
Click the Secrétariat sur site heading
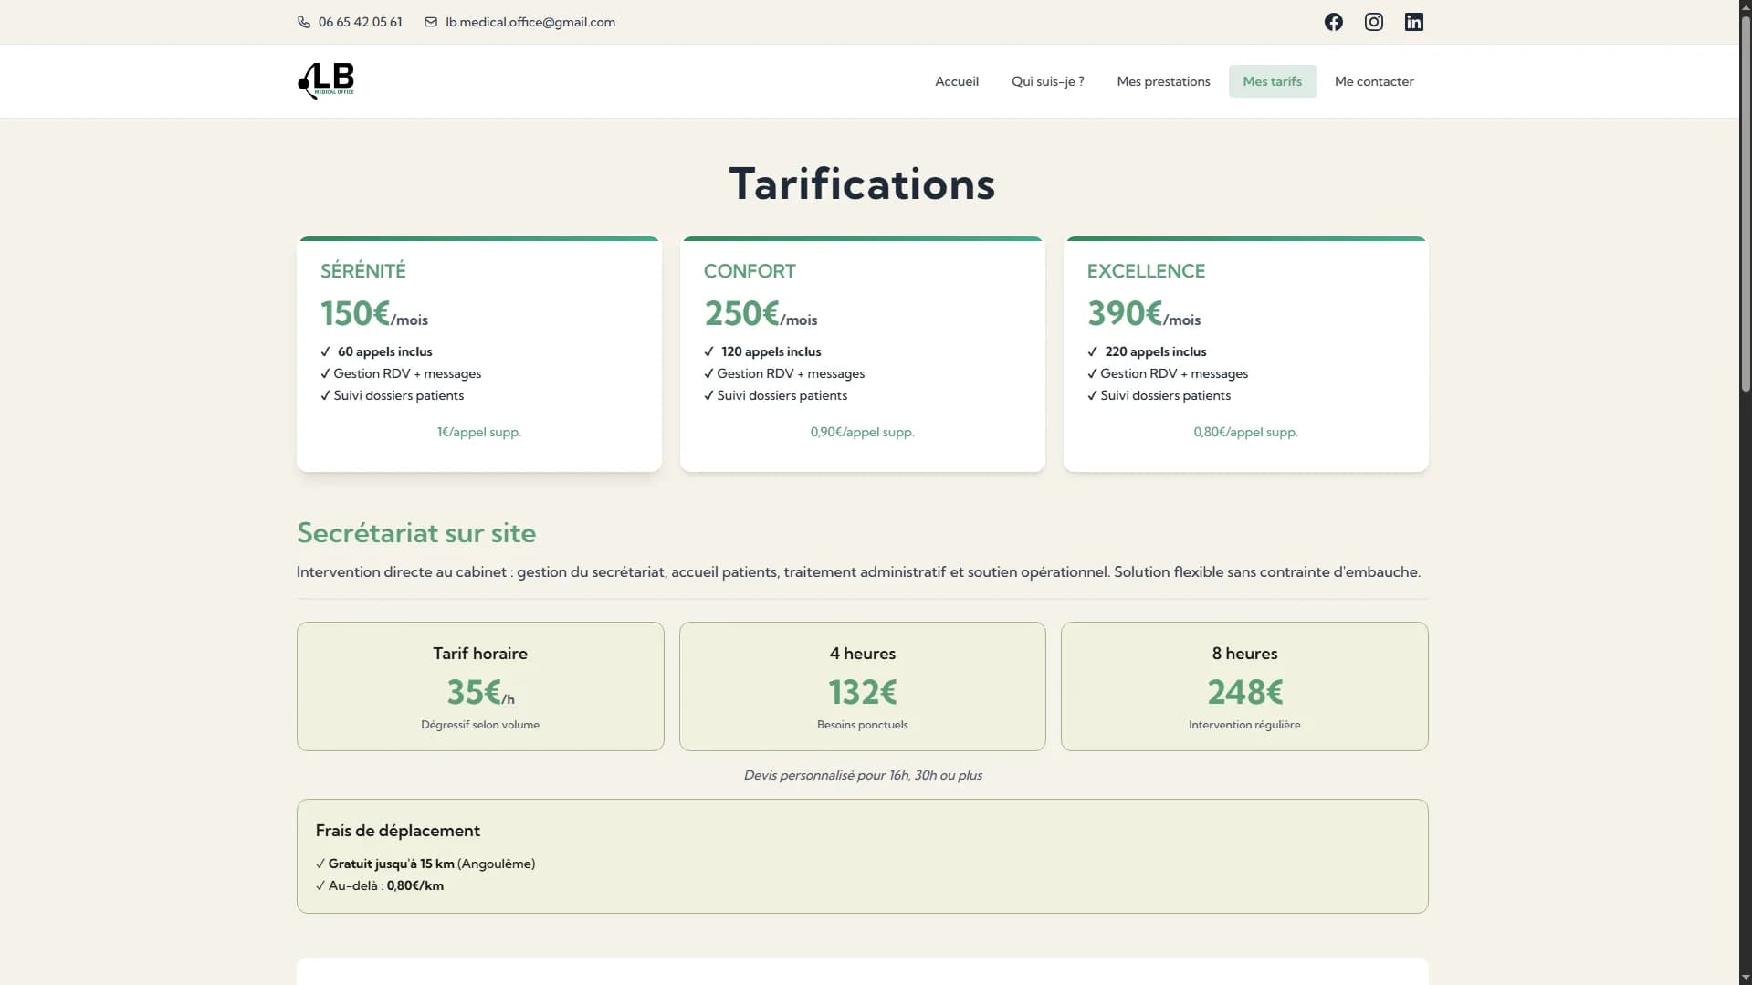coord(416,533)
